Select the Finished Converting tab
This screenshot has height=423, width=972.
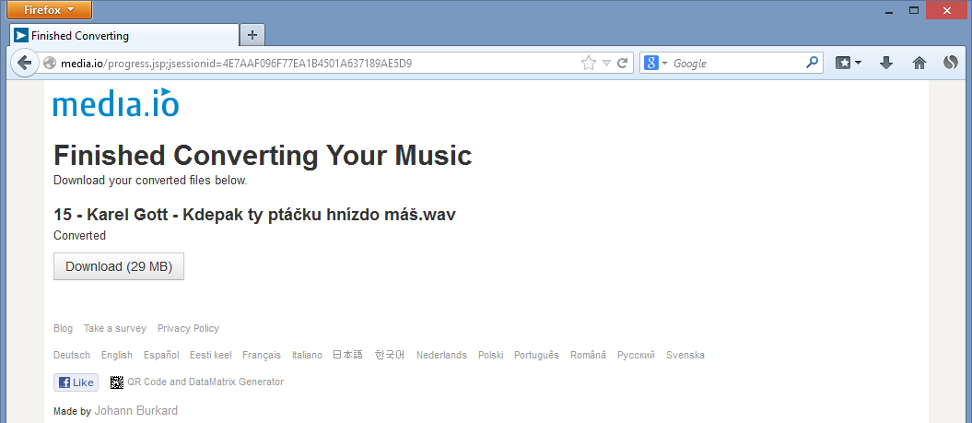(124, 35)
